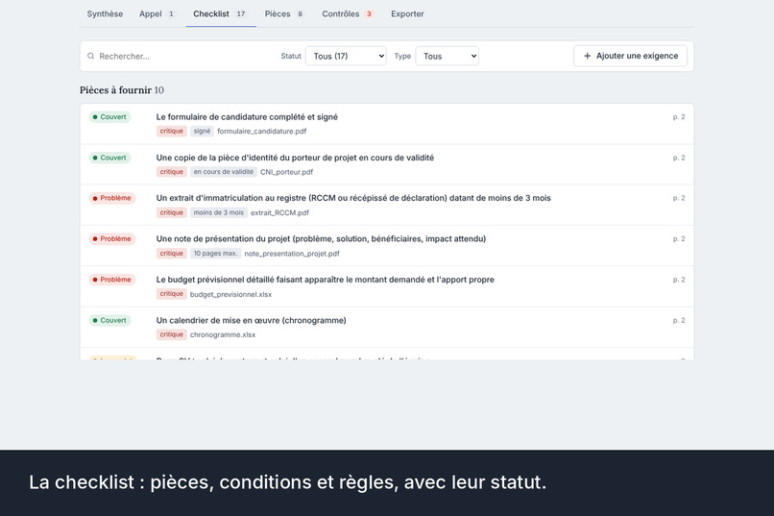
Task: Click page reference p. 2 of calendrier row
Action: tap(679, 321)
